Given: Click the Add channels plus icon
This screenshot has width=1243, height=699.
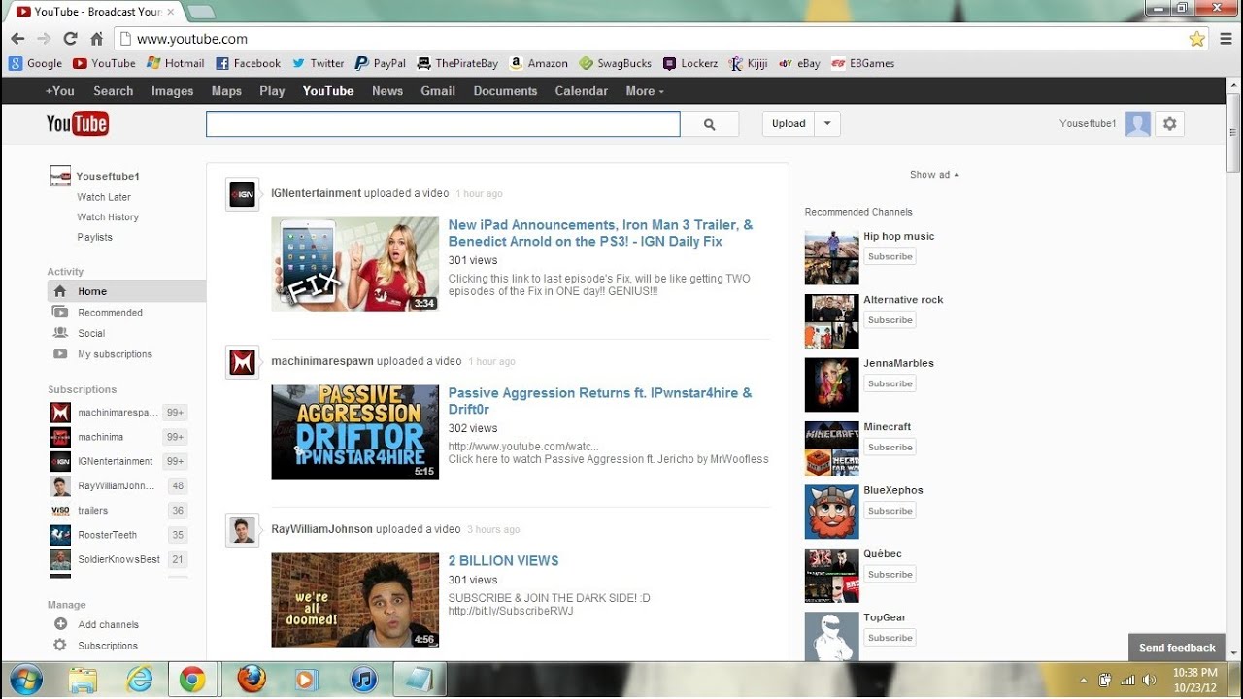Looking at the screenshot, I should tap(60, 624).
